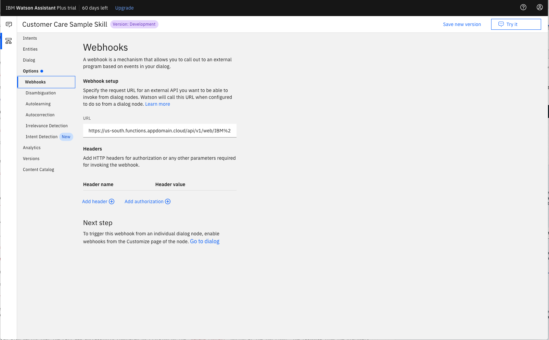Click the plus icon beside Add authorization
This screenshot has height=340, width=549.
(168, 201)
